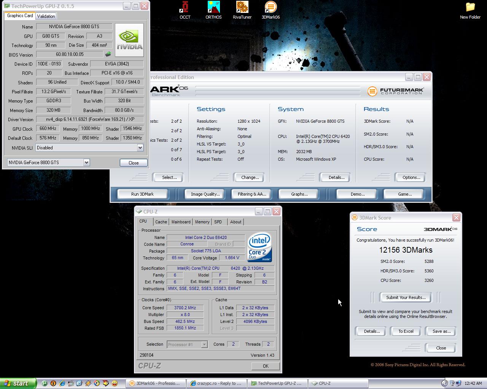Click Save as in 3DMark Score window
The width and height of the screenshot is (487, 389).
point(441,331)
